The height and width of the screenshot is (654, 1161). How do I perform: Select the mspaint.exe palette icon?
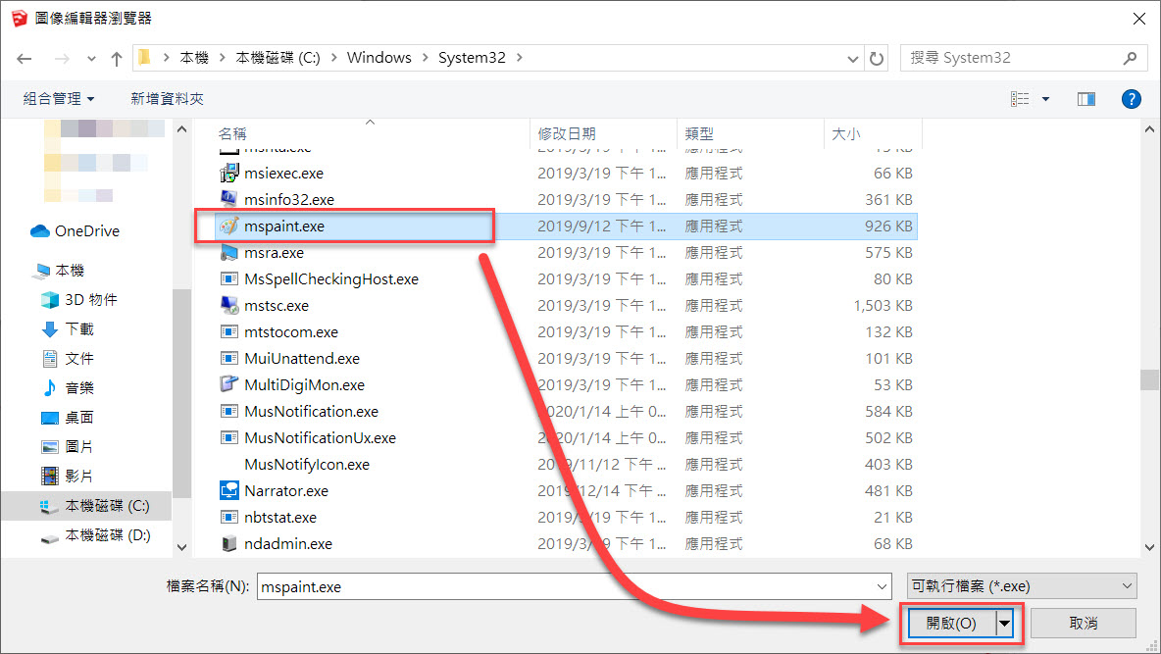coord(228,226)
